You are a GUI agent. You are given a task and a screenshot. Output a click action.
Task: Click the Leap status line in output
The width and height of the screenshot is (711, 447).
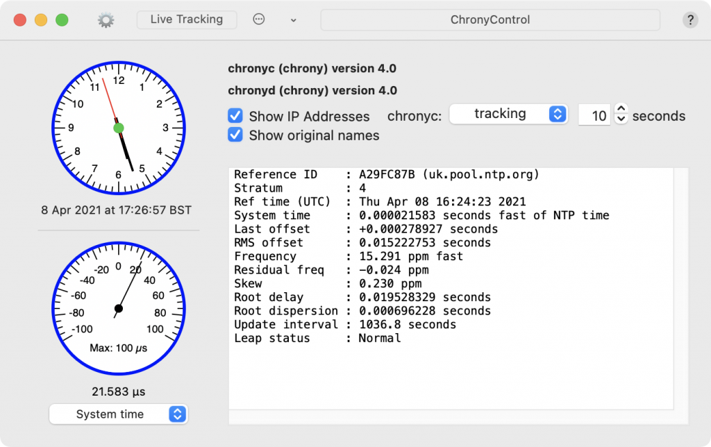click(x=317, y=338)
